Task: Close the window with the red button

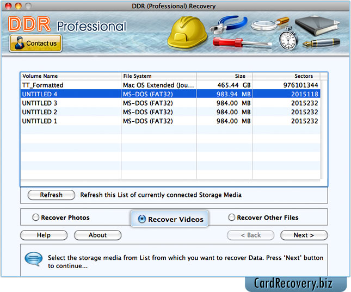Action: tap(8, 6)
